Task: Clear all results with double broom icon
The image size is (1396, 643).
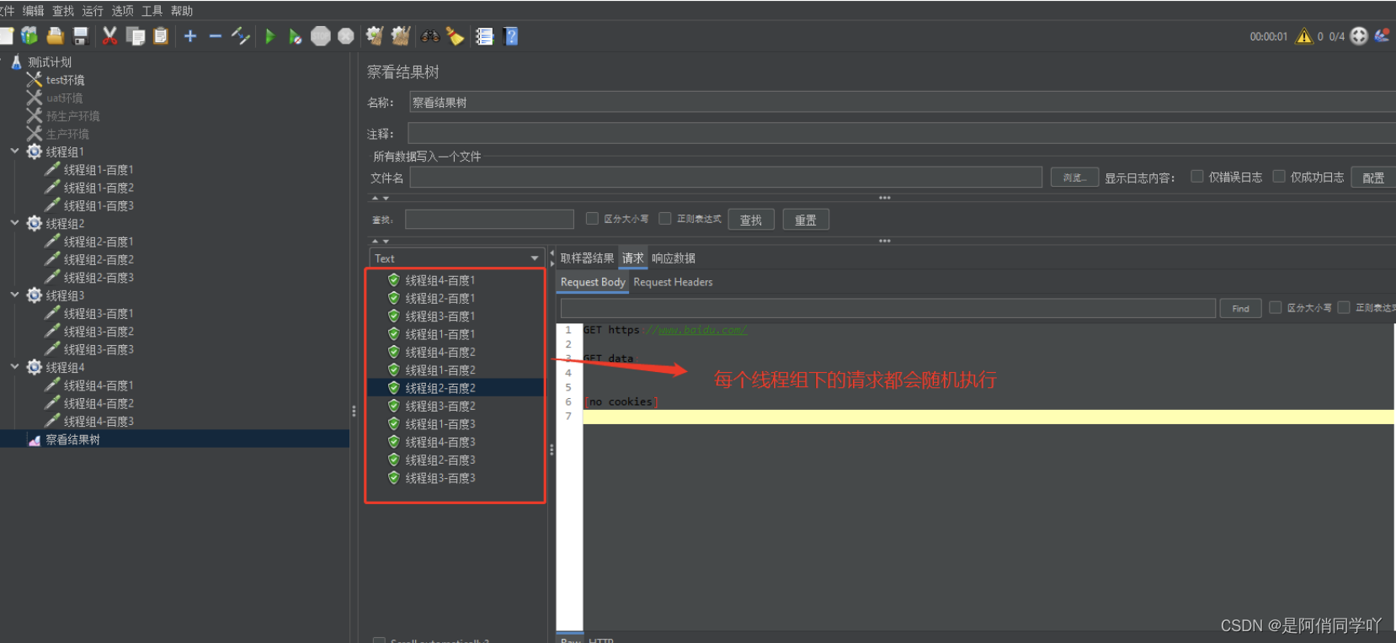Action: 401,35
